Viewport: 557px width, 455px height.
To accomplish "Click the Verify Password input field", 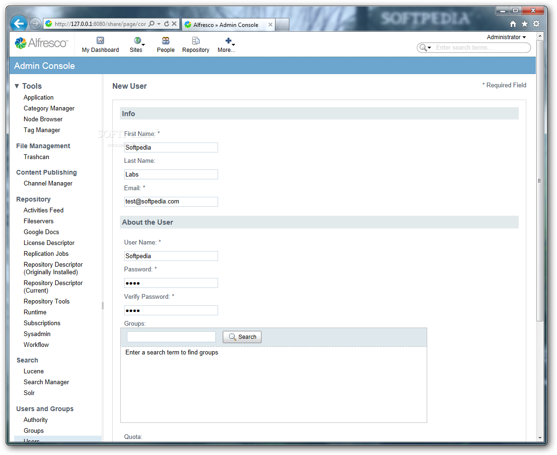I will pos(171,311).
